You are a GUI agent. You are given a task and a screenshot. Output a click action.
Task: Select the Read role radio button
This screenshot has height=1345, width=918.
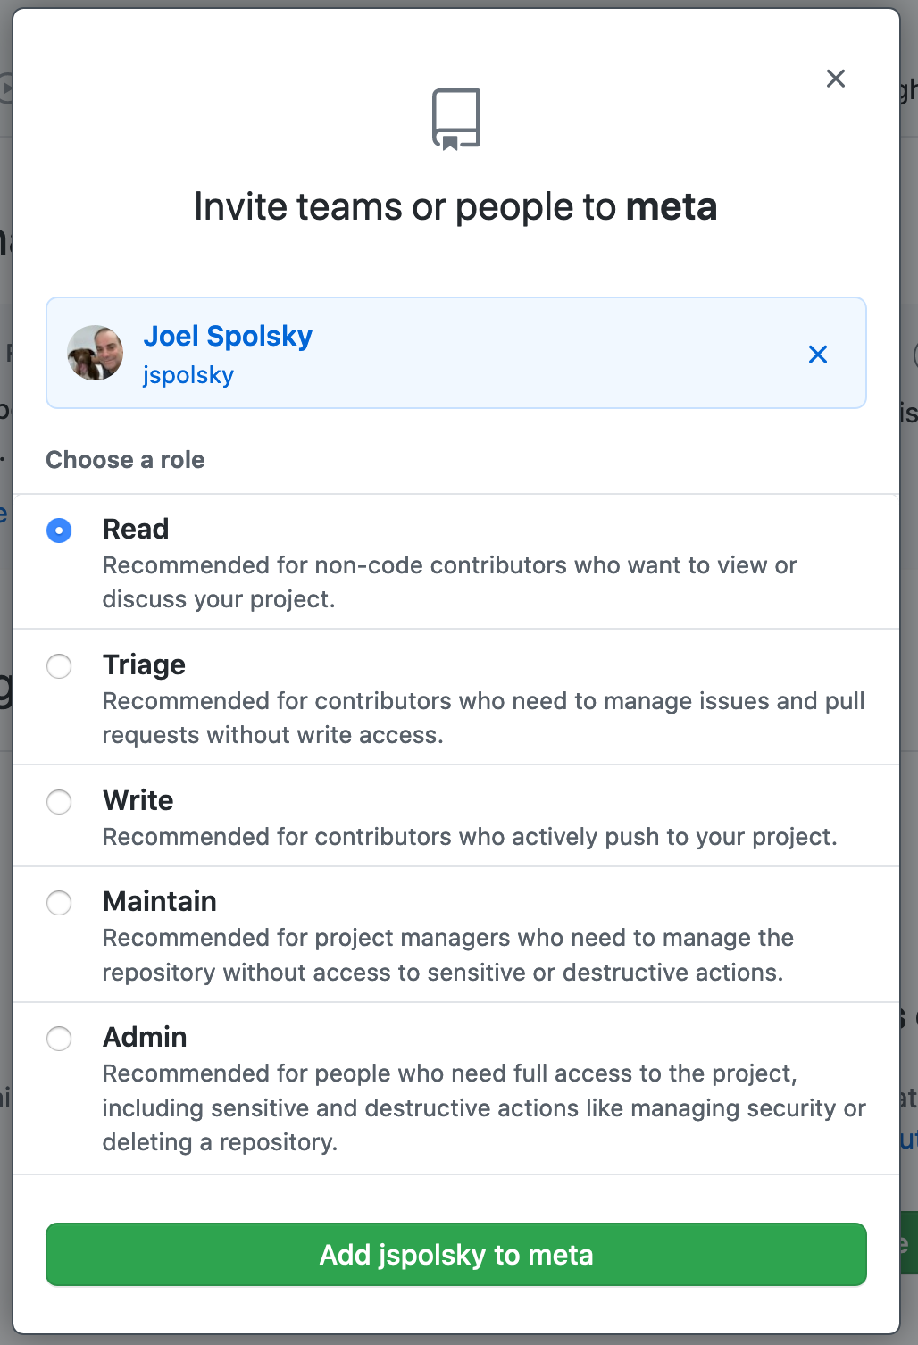click(x=59, y=530)
